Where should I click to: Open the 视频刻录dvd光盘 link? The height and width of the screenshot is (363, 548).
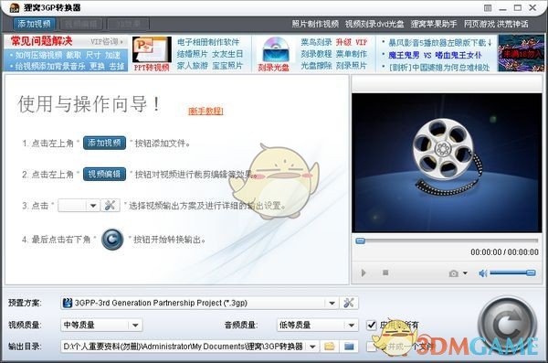click(374, 24)
